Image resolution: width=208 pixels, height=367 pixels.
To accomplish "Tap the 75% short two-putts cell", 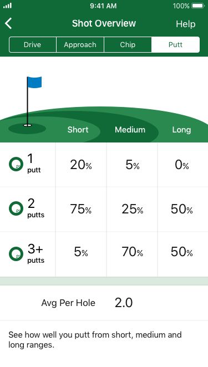I will click(x=81, y=209).
